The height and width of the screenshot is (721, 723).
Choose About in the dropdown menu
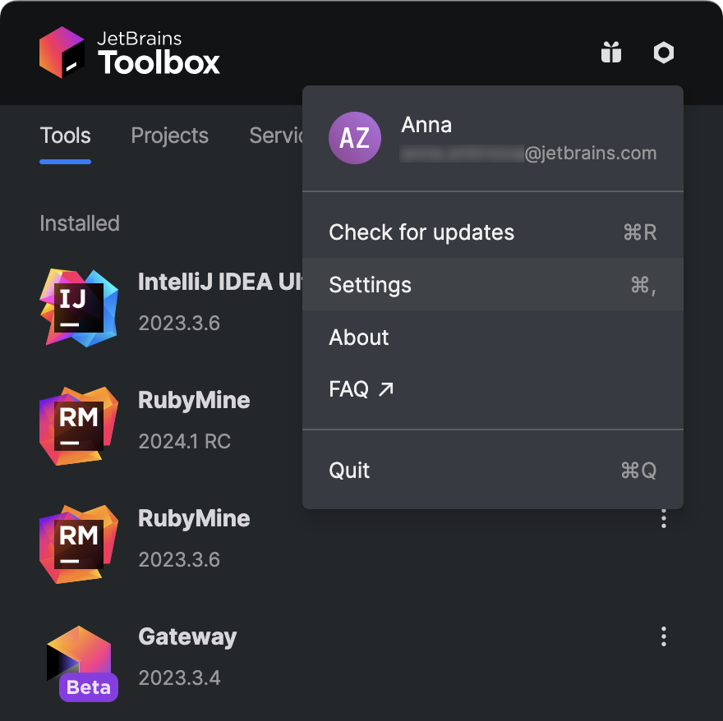click(x=359, y=338)
